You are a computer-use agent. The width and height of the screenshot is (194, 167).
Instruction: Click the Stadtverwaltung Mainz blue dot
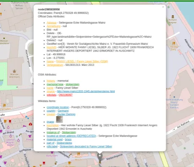click(174, 97)
